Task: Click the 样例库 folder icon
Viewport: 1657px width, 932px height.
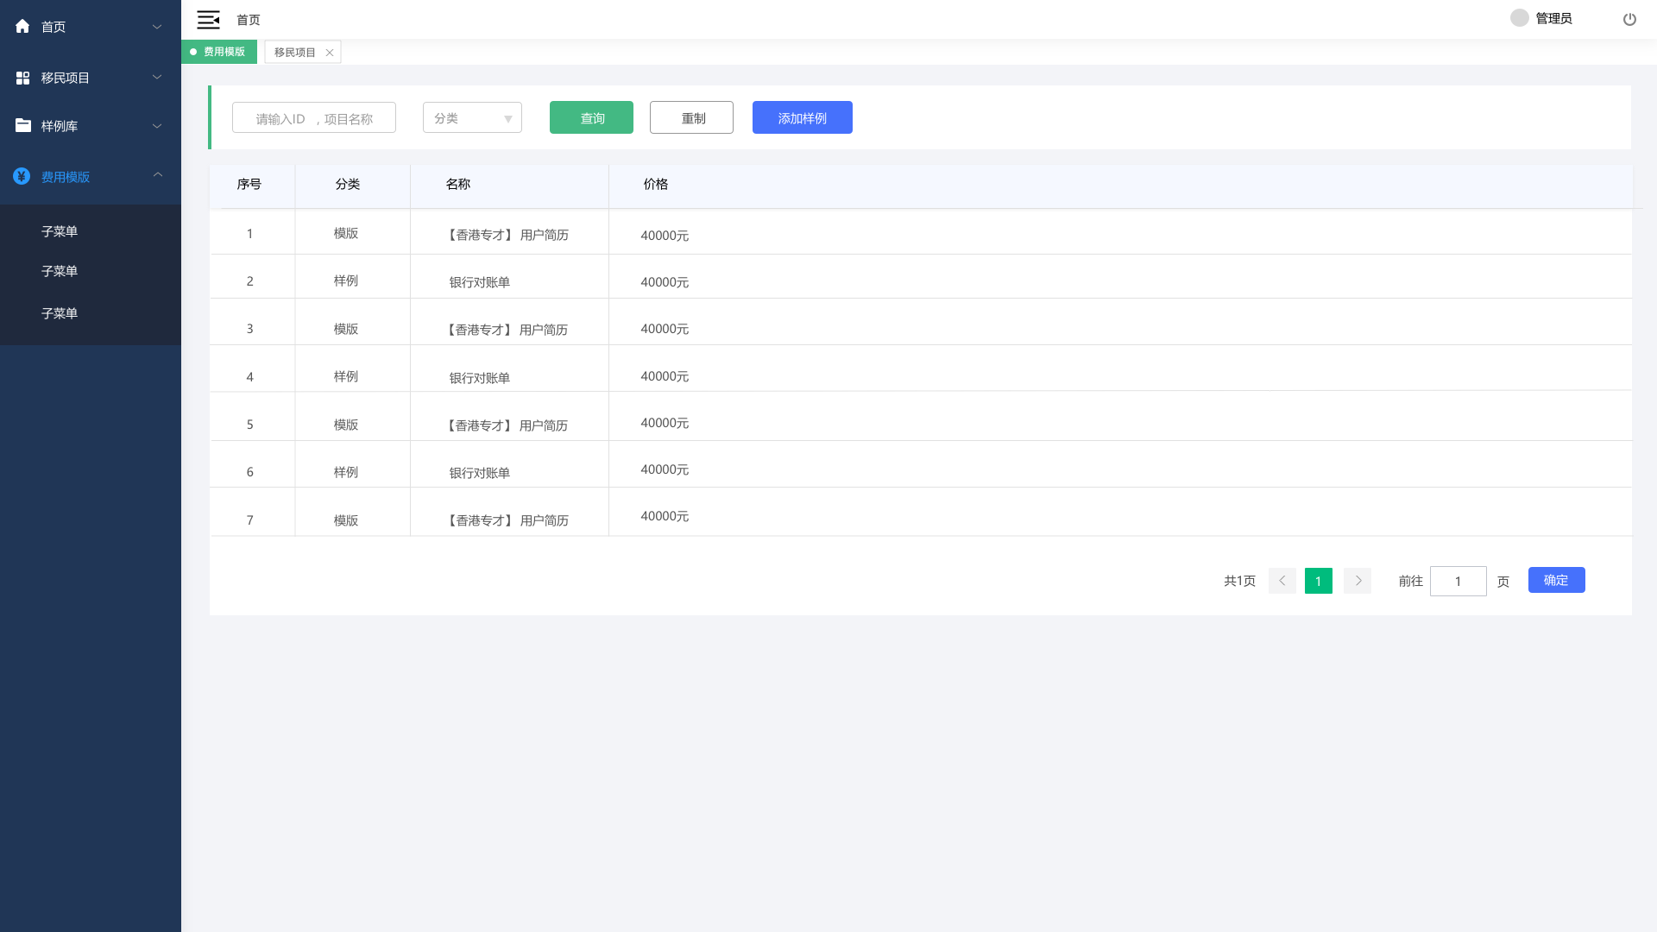Action: [x=22, y=126]
